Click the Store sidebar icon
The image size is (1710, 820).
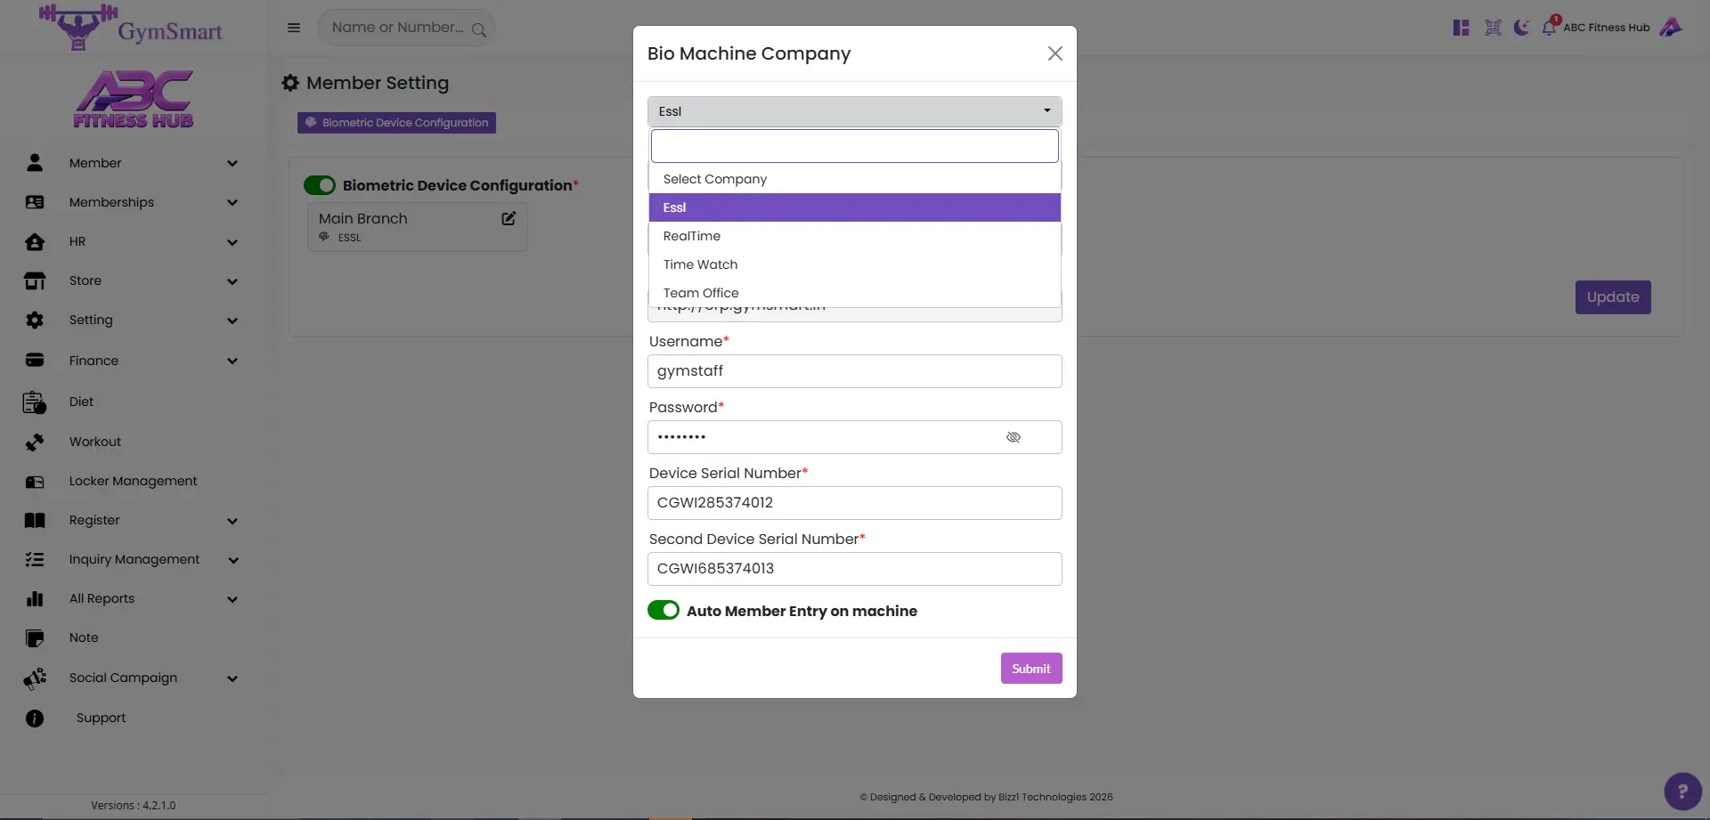35,281
